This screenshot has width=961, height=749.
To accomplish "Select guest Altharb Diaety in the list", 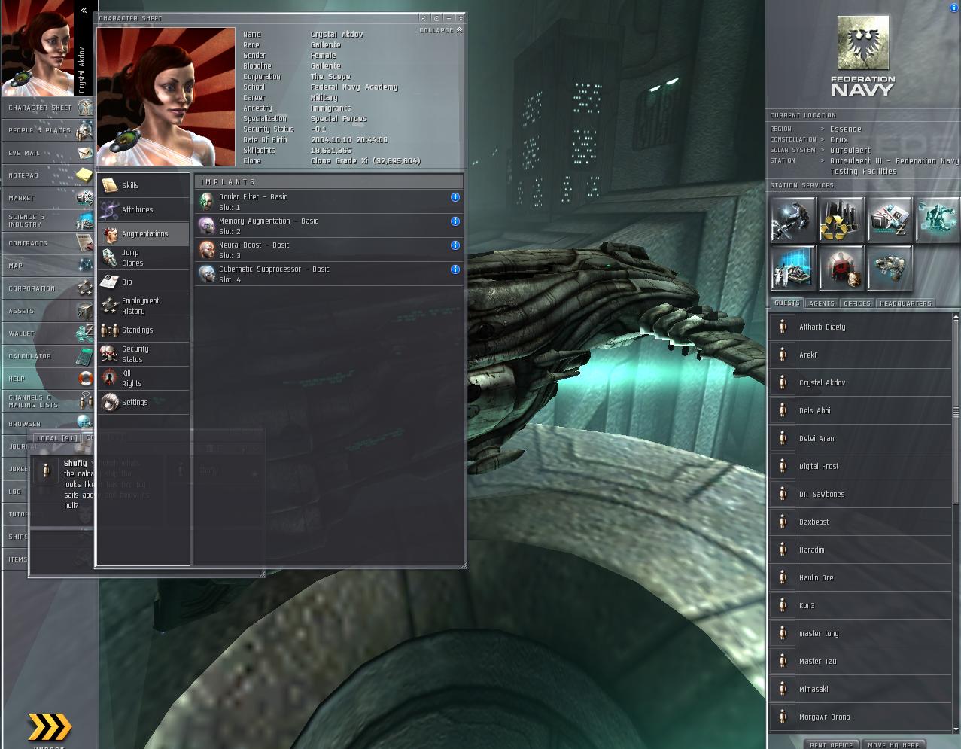I will pos(860,327).
